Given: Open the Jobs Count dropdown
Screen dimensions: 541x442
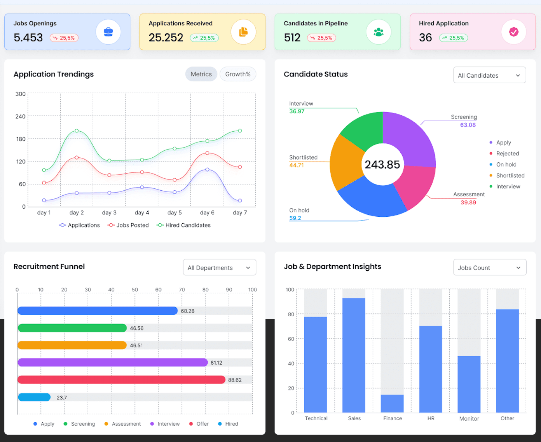Looking at the screenshot, I should point(490,267).
